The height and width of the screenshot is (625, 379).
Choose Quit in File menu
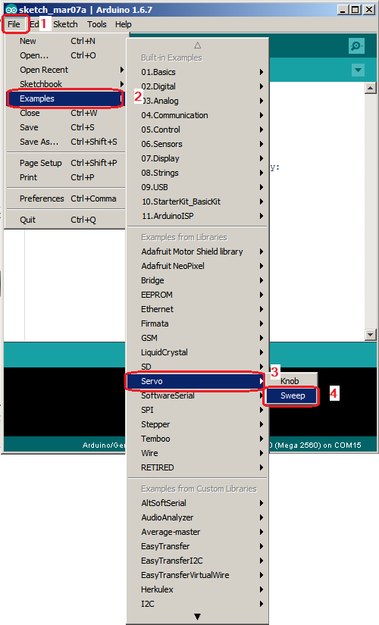click(x=66, y=219)
